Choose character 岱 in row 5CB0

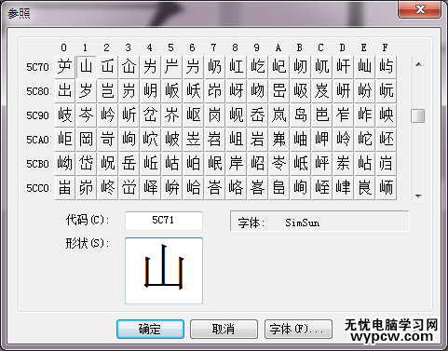pos(87,164)
